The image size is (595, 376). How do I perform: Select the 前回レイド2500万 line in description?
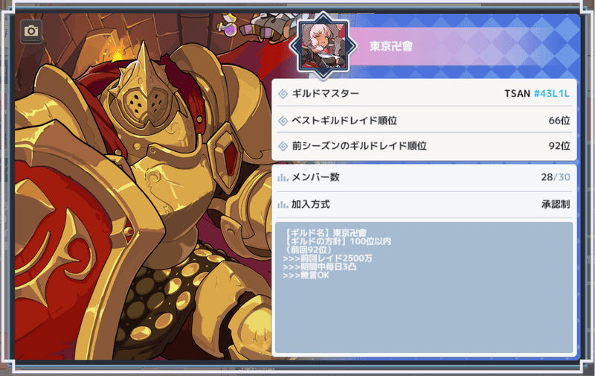point(327,258)
